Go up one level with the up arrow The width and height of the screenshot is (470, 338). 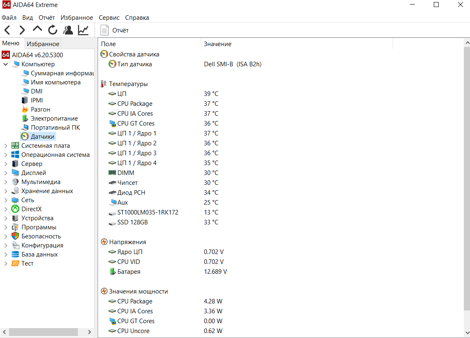pos(37,29)
